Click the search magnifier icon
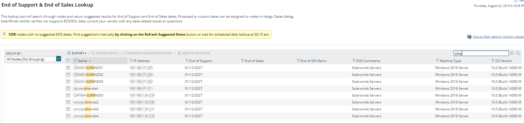This screenshot has height=123, width=524. point(518,53)
